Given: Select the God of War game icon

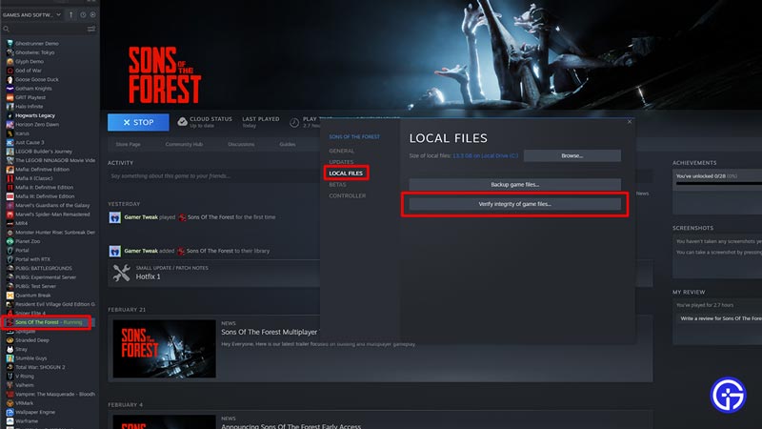Looking at the screenshot, I should pos(10,71).
